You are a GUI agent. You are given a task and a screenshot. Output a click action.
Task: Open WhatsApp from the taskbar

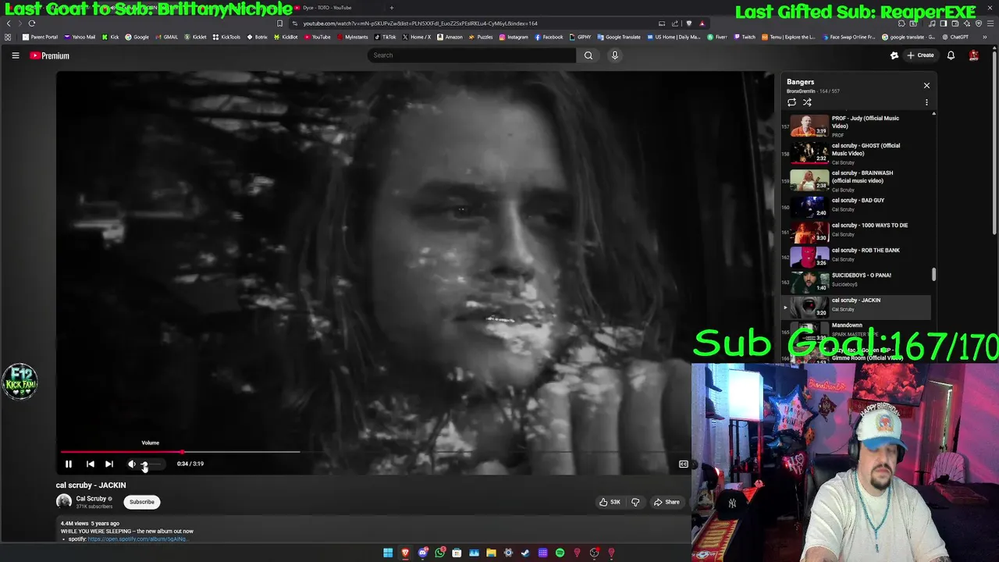[440, 553]
